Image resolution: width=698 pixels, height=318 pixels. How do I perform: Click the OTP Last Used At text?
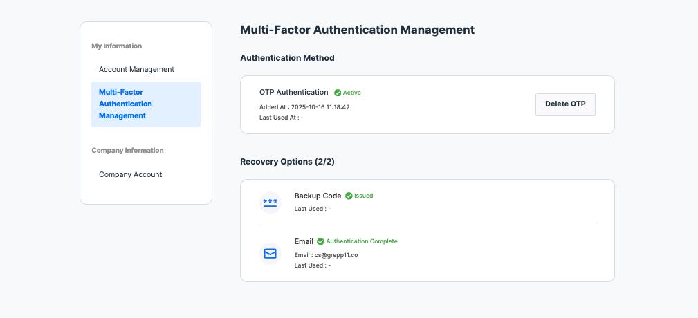pyautogui.click(x=282, y=118)
